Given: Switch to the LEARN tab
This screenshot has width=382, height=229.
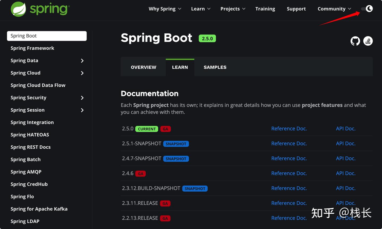Looking at the screenshot, I should (x=180, y=67).
